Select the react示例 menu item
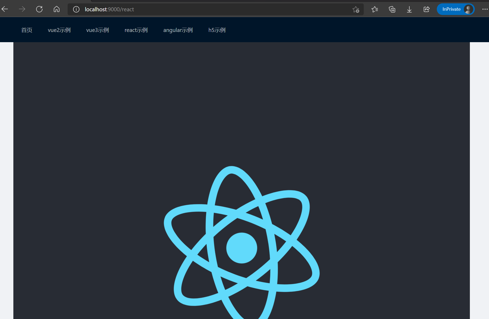Image resolution: width=489 pixels, height=319 pixels. (136, 30)
